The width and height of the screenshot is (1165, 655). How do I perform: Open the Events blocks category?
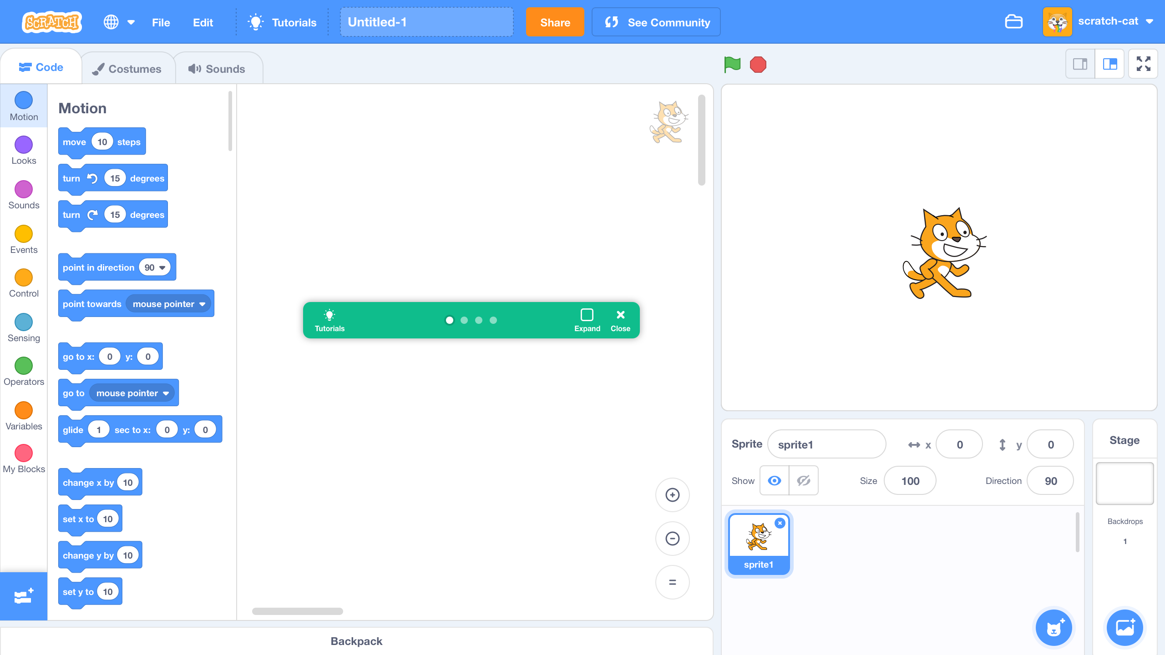point(23,237)
